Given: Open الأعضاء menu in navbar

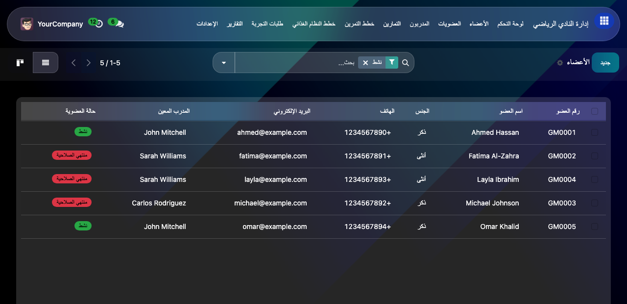Looking at the screenshot, I should point(479,24).
